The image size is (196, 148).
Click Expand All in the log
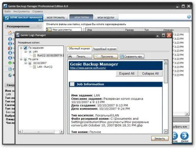point(127,73)
